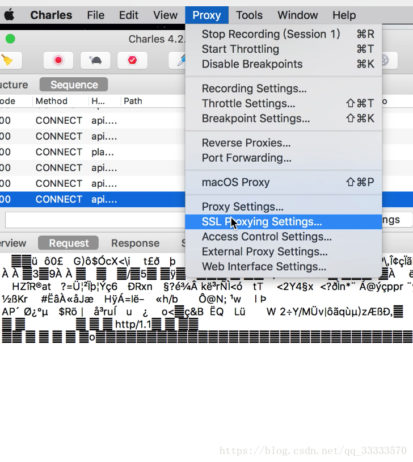Click the pen compose icon
413x462 pixels.
(x=178, y=60)
